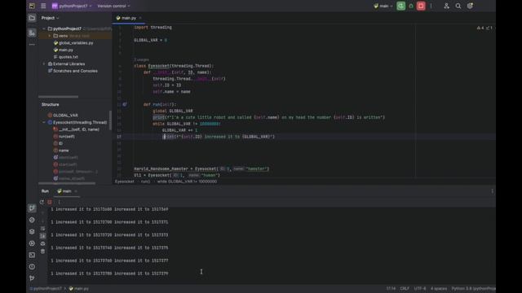
Task: Open Python Packages sidebar icon
Action: coord(32,231)
